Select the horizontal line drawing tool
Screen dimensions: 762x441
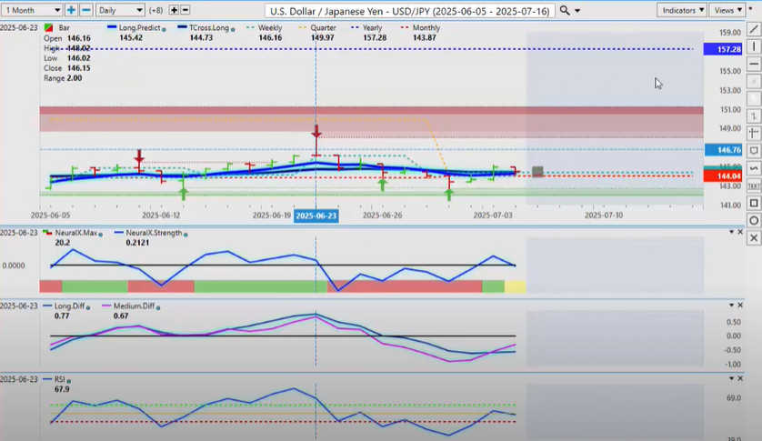(x=753, y=65)
